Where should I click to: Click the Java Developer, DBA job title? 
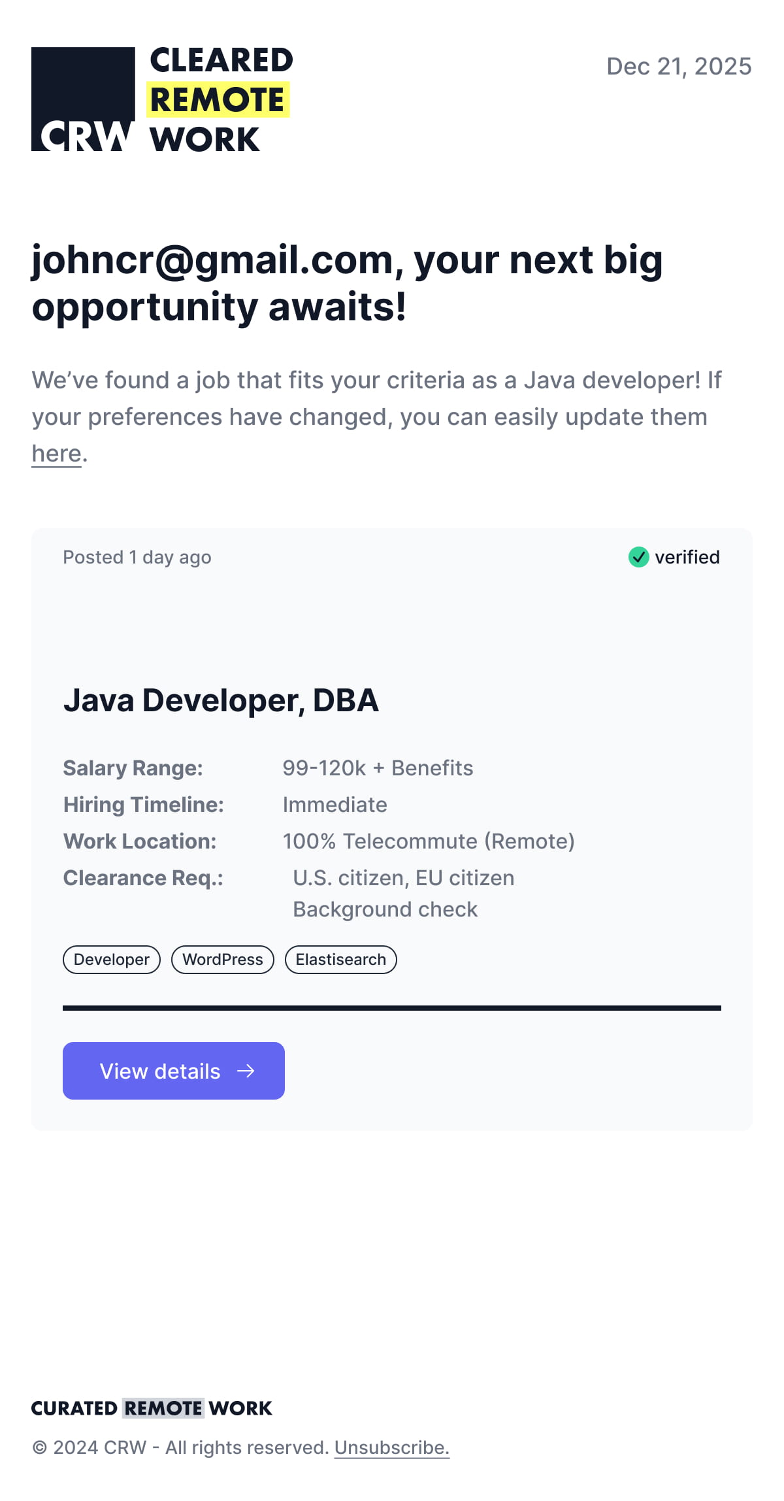pos(221,700)
